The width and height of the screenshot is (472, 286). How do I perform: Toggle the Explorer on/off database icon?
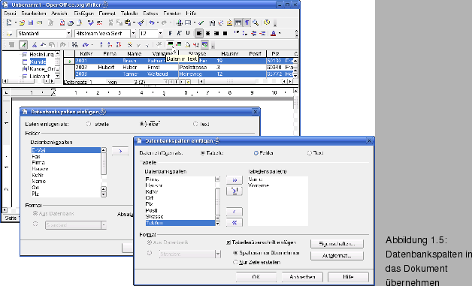[x=205, y=44]
